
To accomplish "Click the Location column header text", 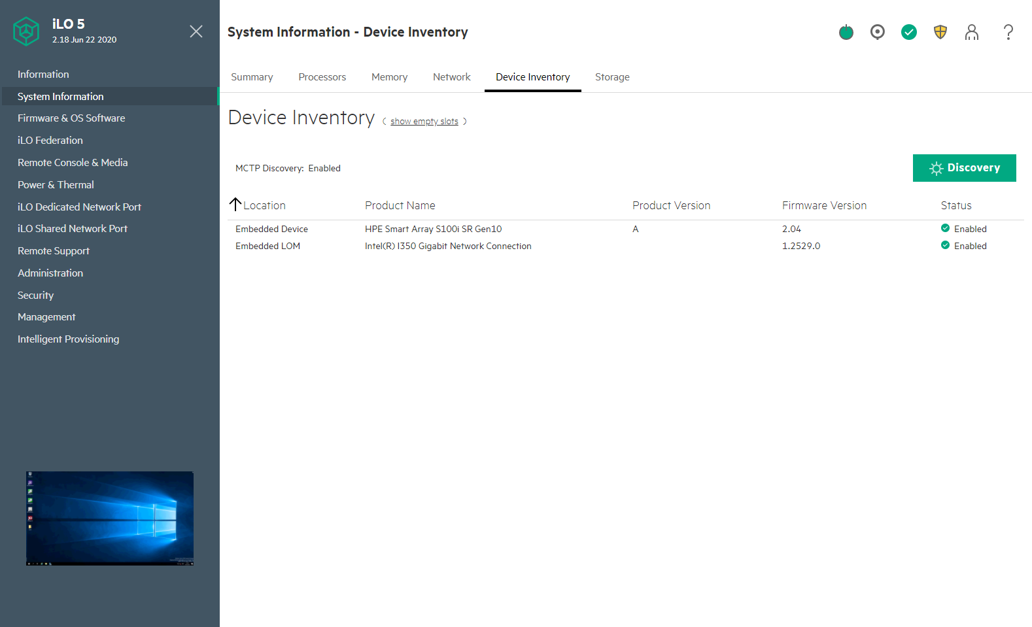I will click(x=264, y=205).
